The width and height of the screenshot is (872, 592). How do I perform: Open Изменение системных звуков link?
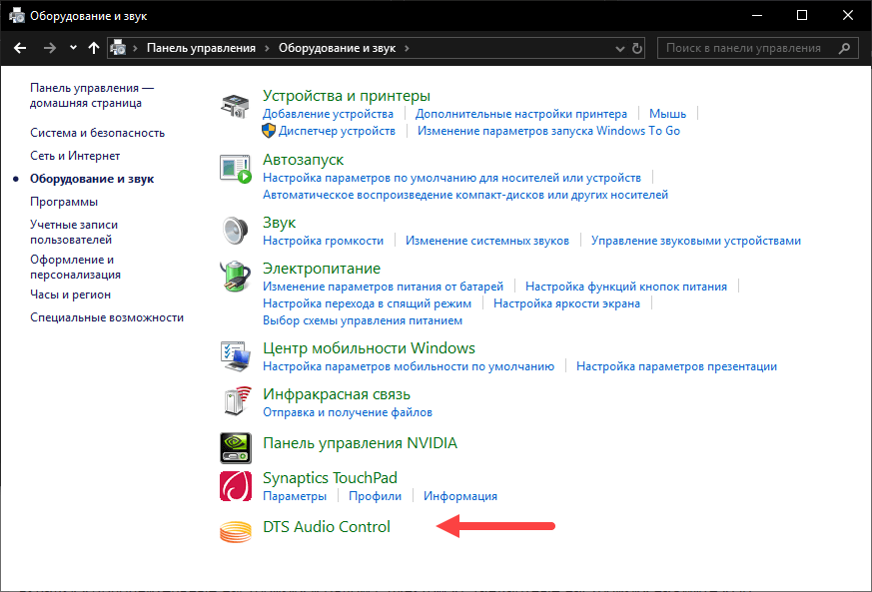[487, 241]
